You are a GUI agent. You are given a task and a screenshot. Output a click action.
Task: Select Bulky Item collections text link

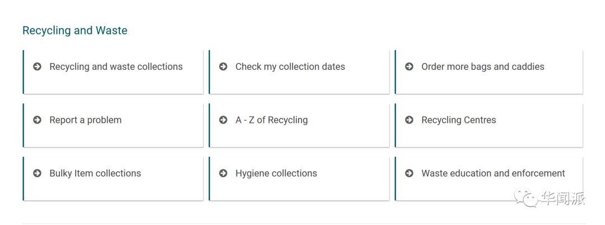[x=95, y=174]
